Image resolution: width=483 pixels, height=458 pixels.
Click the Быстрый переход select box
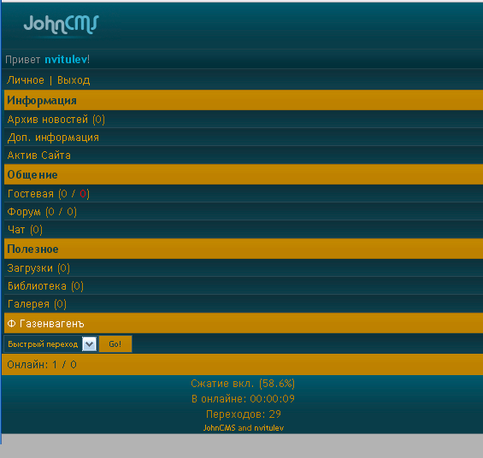pos(50,344)
